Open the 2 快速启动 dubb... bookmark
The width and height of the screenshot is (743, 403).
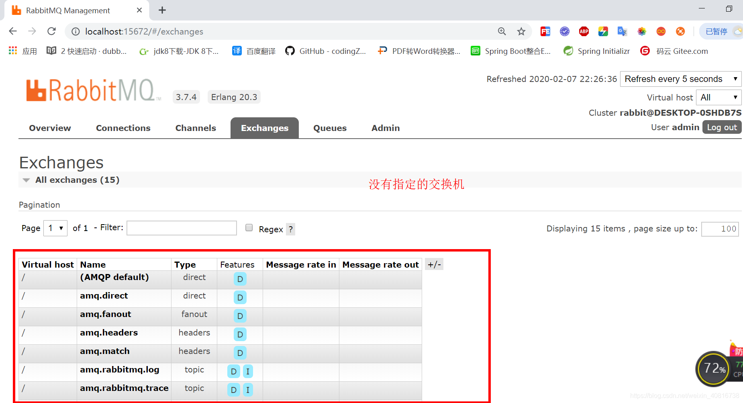(x=87, y=51)
